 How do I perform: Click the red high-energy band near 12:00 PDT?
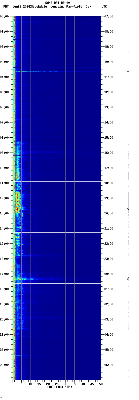[17, 202]
